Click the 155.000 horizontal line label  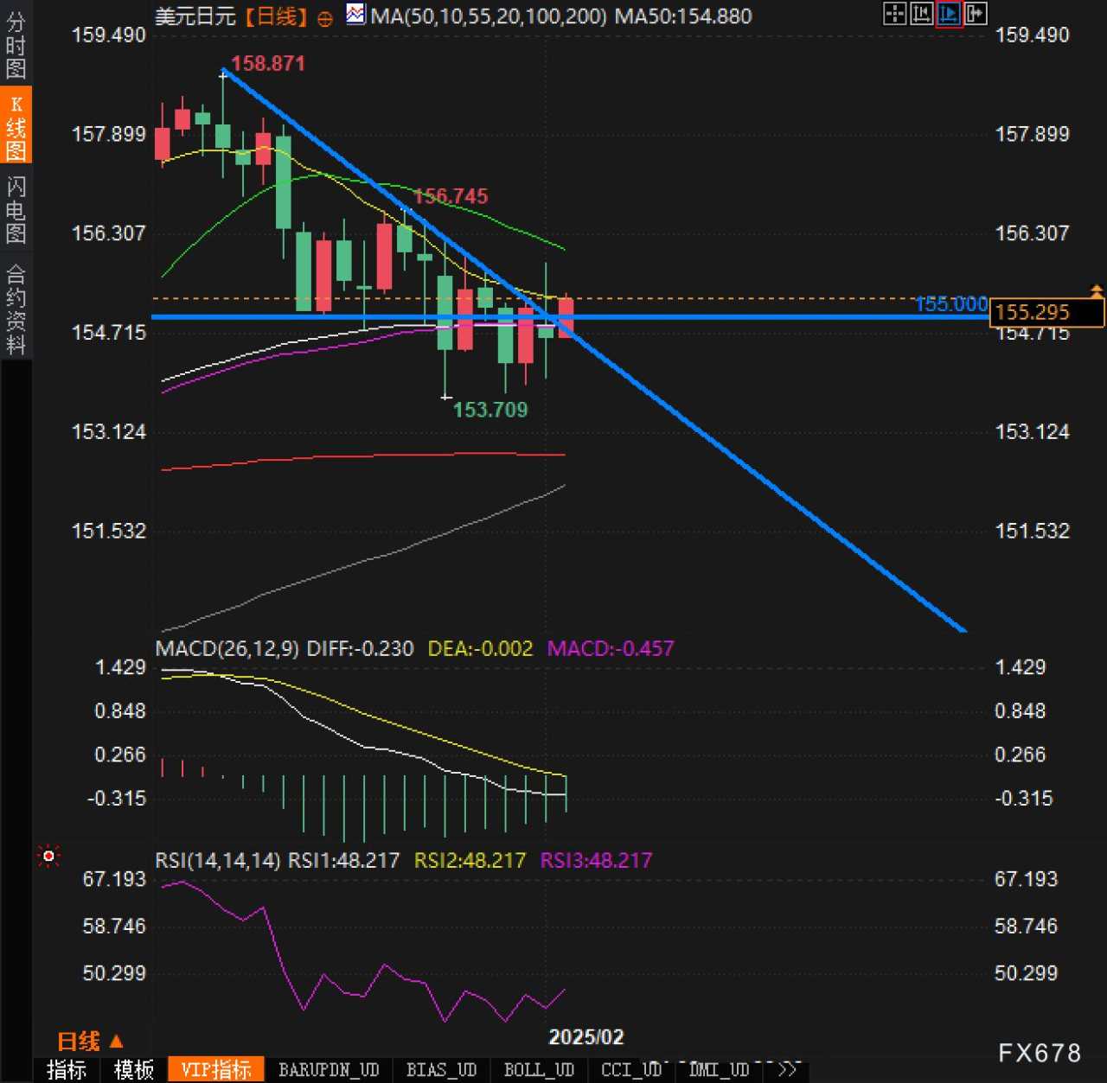(951, 304)
